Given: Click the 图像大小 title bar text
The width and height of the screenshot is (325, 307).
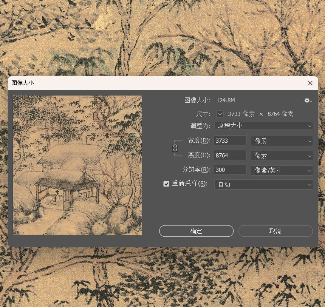Looking at the screenshot, I should [x=23, y=83].
